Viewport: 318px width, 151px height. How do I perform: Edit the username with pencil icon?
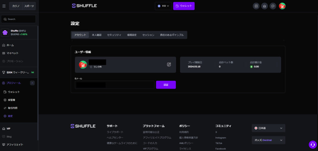[x=169, y=64]
